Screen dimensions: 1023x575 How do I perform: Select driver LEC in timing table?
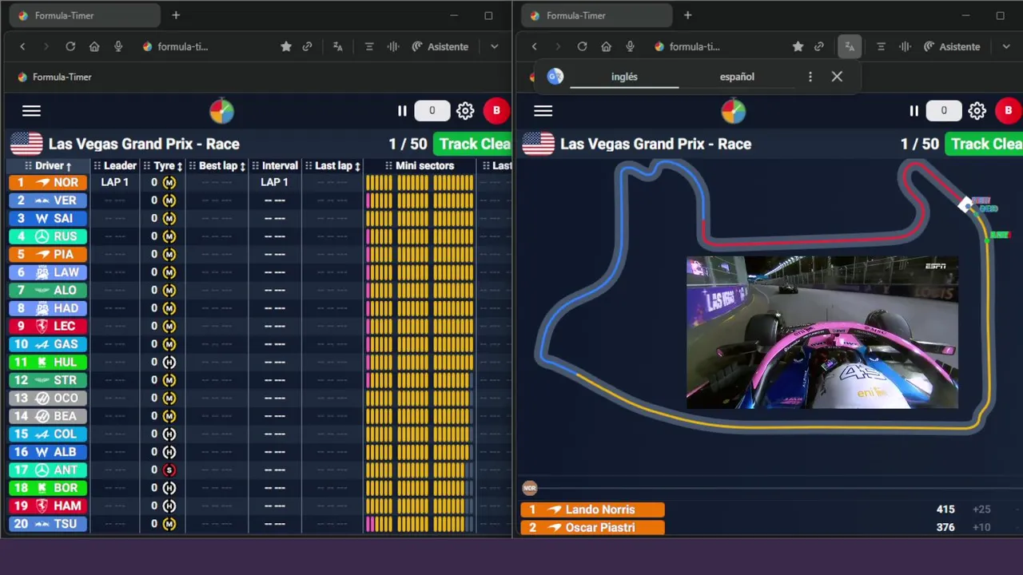[48, 326]
